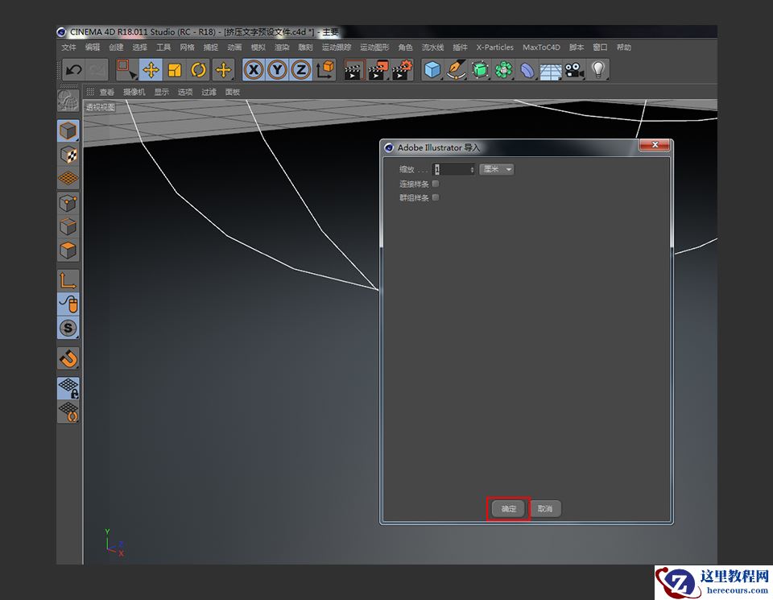Click the Undo arrow icon
The height and width of the screenshot is (600, 773).
pos(75,70)
